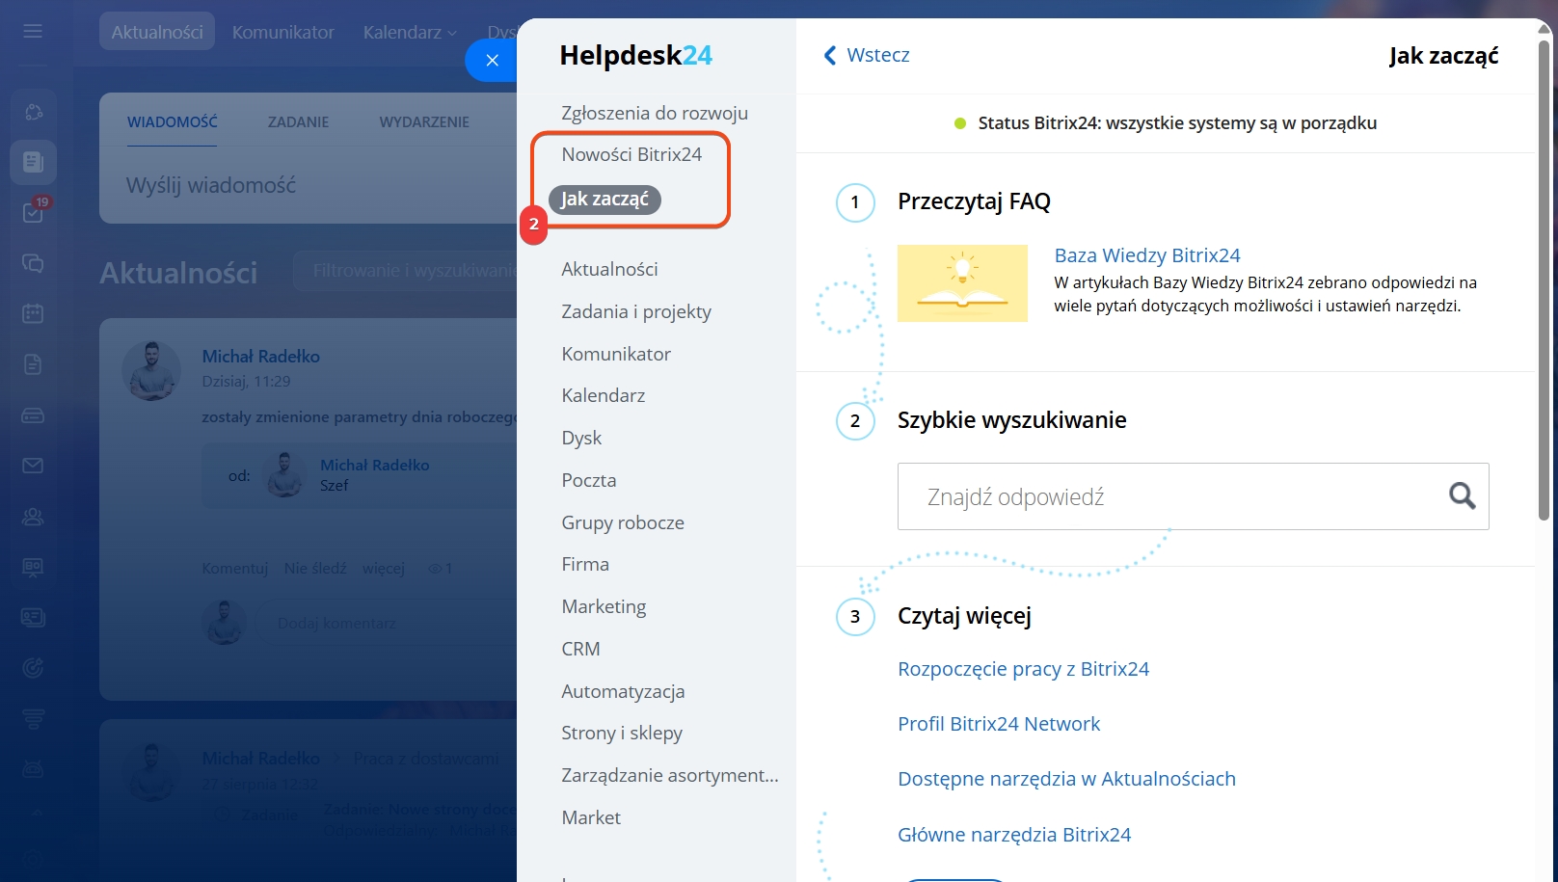Image resolution: width=1558 pixels, height=882 pixels.
Task: Switch to the Komunikator top tab
Action: pyautogui.click(x=282, y=32)
